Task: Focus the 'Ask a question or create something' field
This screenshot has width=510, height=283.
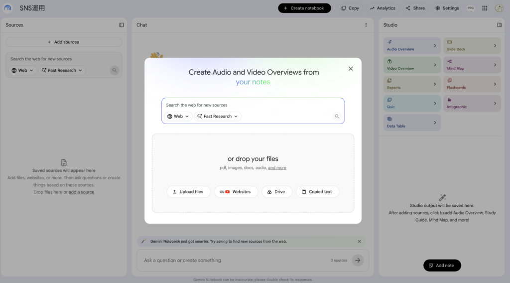Action: click(x=234, y=260)
